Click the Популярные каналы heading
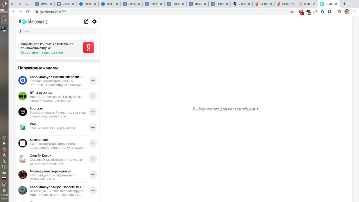This screenshot has height=202, width=359. click(38, 68)
